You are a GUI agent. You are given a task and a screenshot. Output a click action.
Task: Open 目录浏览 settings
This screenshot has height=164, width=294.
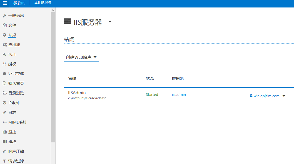coord(16,93)
